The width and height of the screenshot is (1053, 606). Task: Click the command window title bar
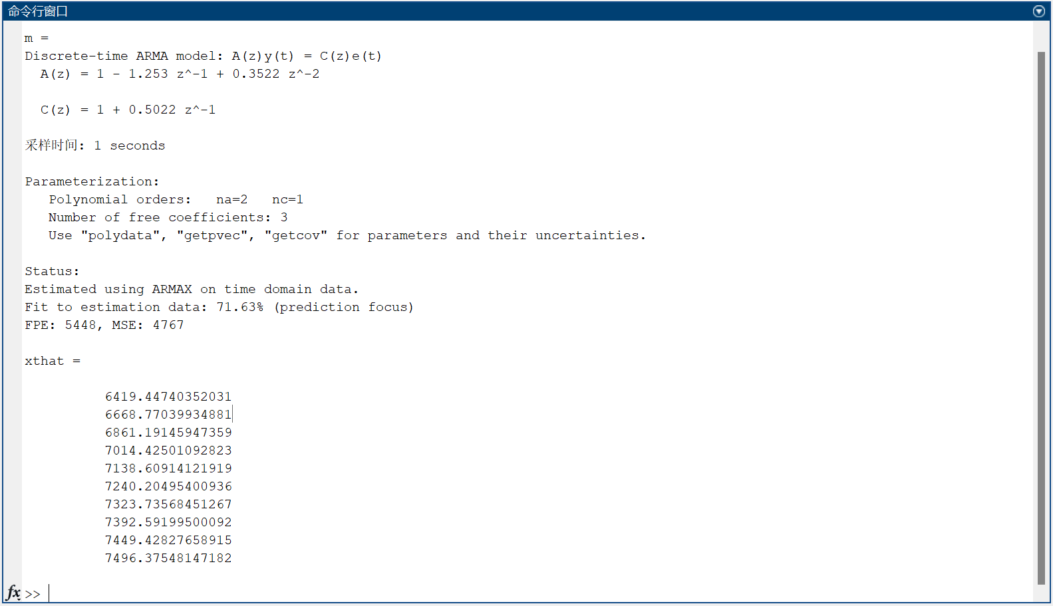[x=519, y=11]
